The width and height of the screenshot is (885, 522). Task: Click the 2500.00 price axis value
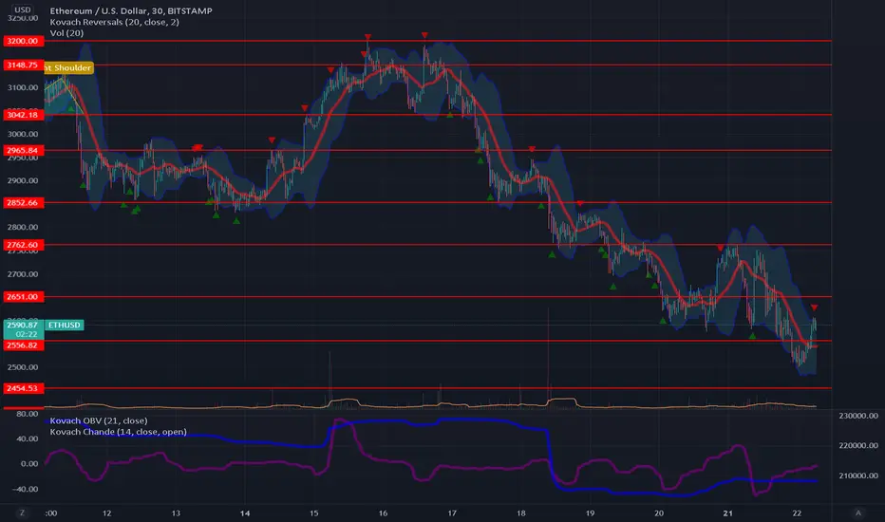(23, 366)
